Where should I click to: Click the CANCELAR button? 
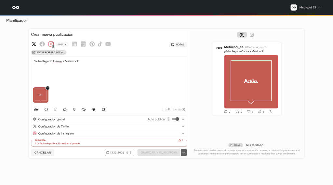(43, 153)
